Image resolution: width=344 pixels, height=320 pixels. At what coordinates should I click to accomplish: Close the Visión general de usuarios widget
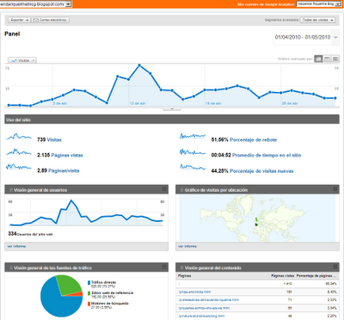[x=164, y=189]
